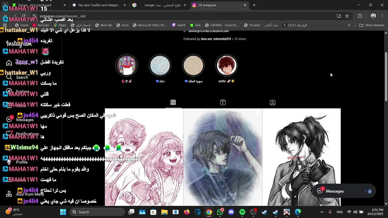Open Spotify from the taskbar
Viewport: 388px width, 218px height.
click(x=242, y=212)
